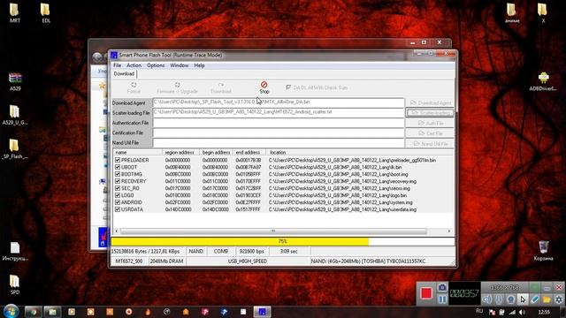Uncheck the BOOTIMG partition checkbox
Screen dimensions: 566x318
pyautogui.click(x=118, y=174)
